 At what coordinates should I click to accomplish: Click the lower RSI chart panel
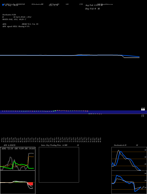[129, 182]
